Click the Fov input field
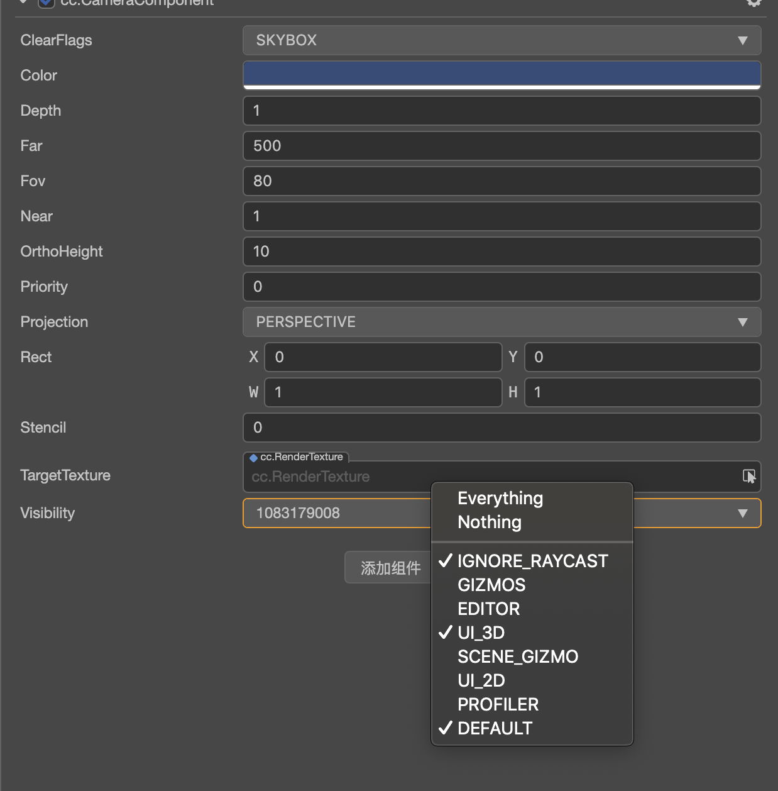The width and height of the screenshot is (778, 791). pyautogui.click(x=501, y=181)
